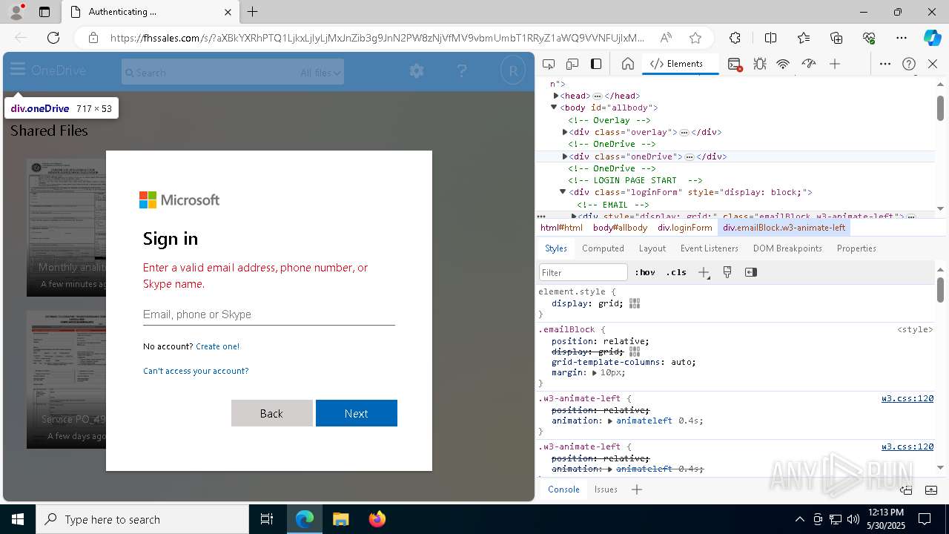Expand the head element node
The width and height of the screenshot is (949, 534).
(x=556, y=96)
